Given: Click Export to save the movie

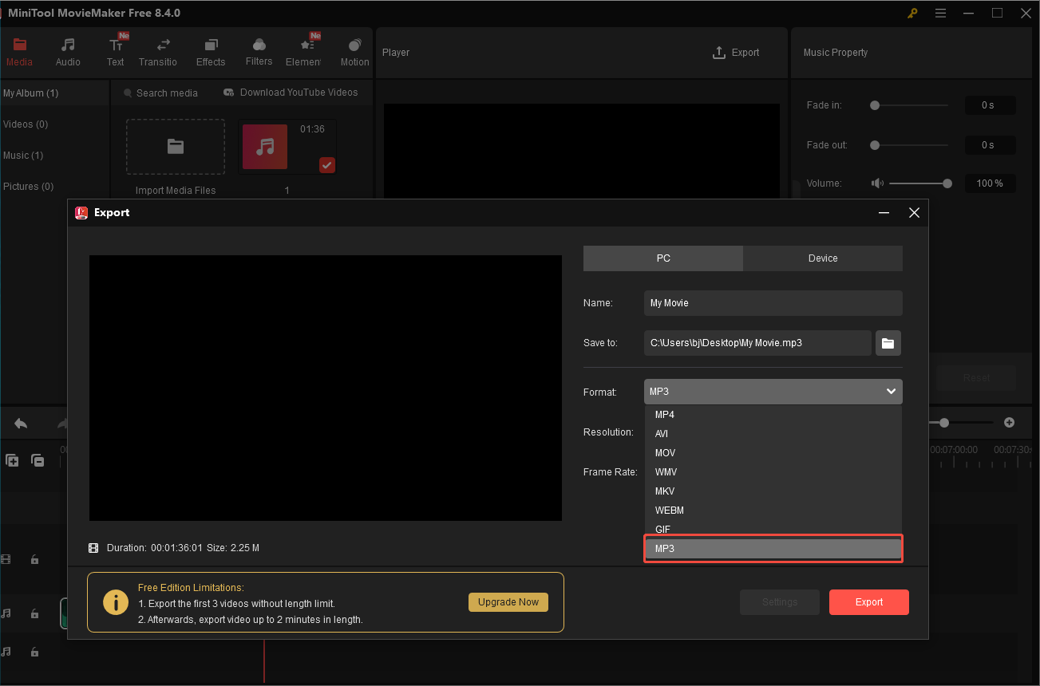Looking at the screenshot, I should 868,601.
